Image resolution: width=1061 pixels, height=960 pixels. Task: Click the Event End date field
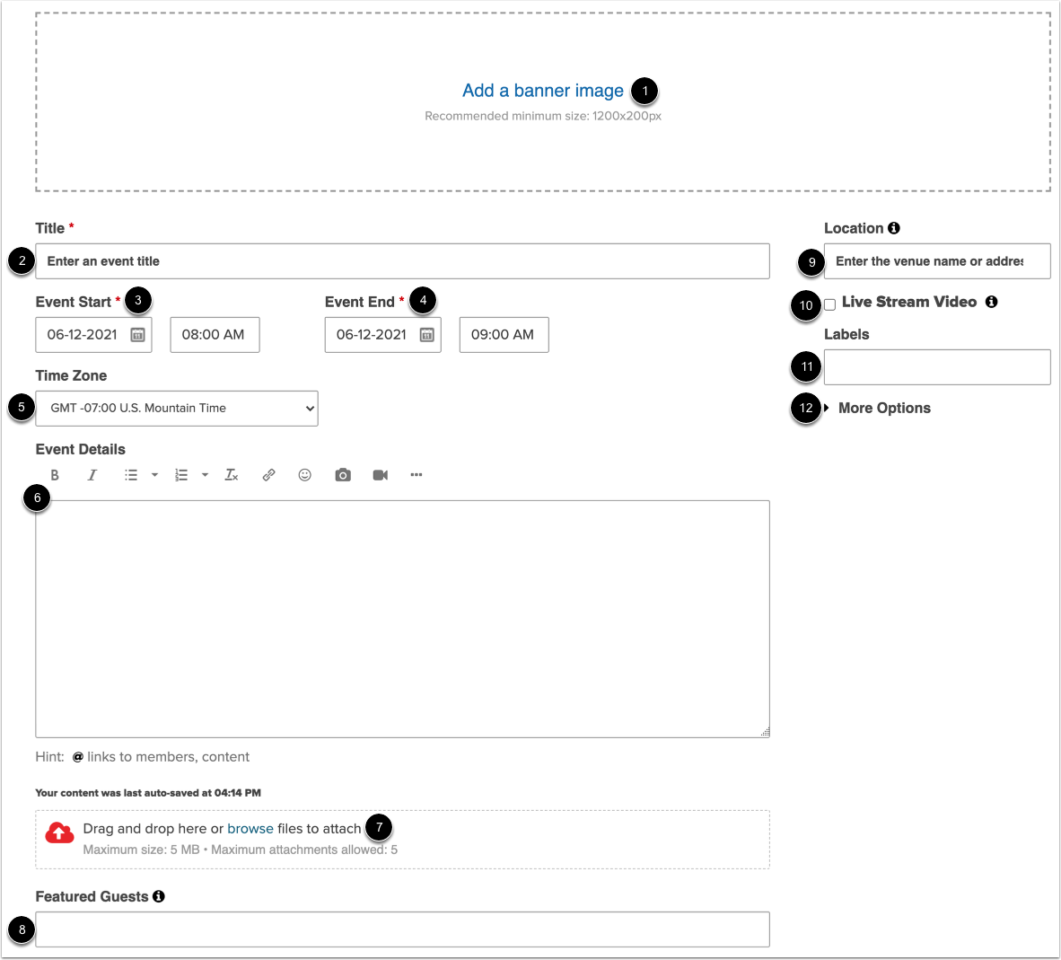tap(383, 335)
